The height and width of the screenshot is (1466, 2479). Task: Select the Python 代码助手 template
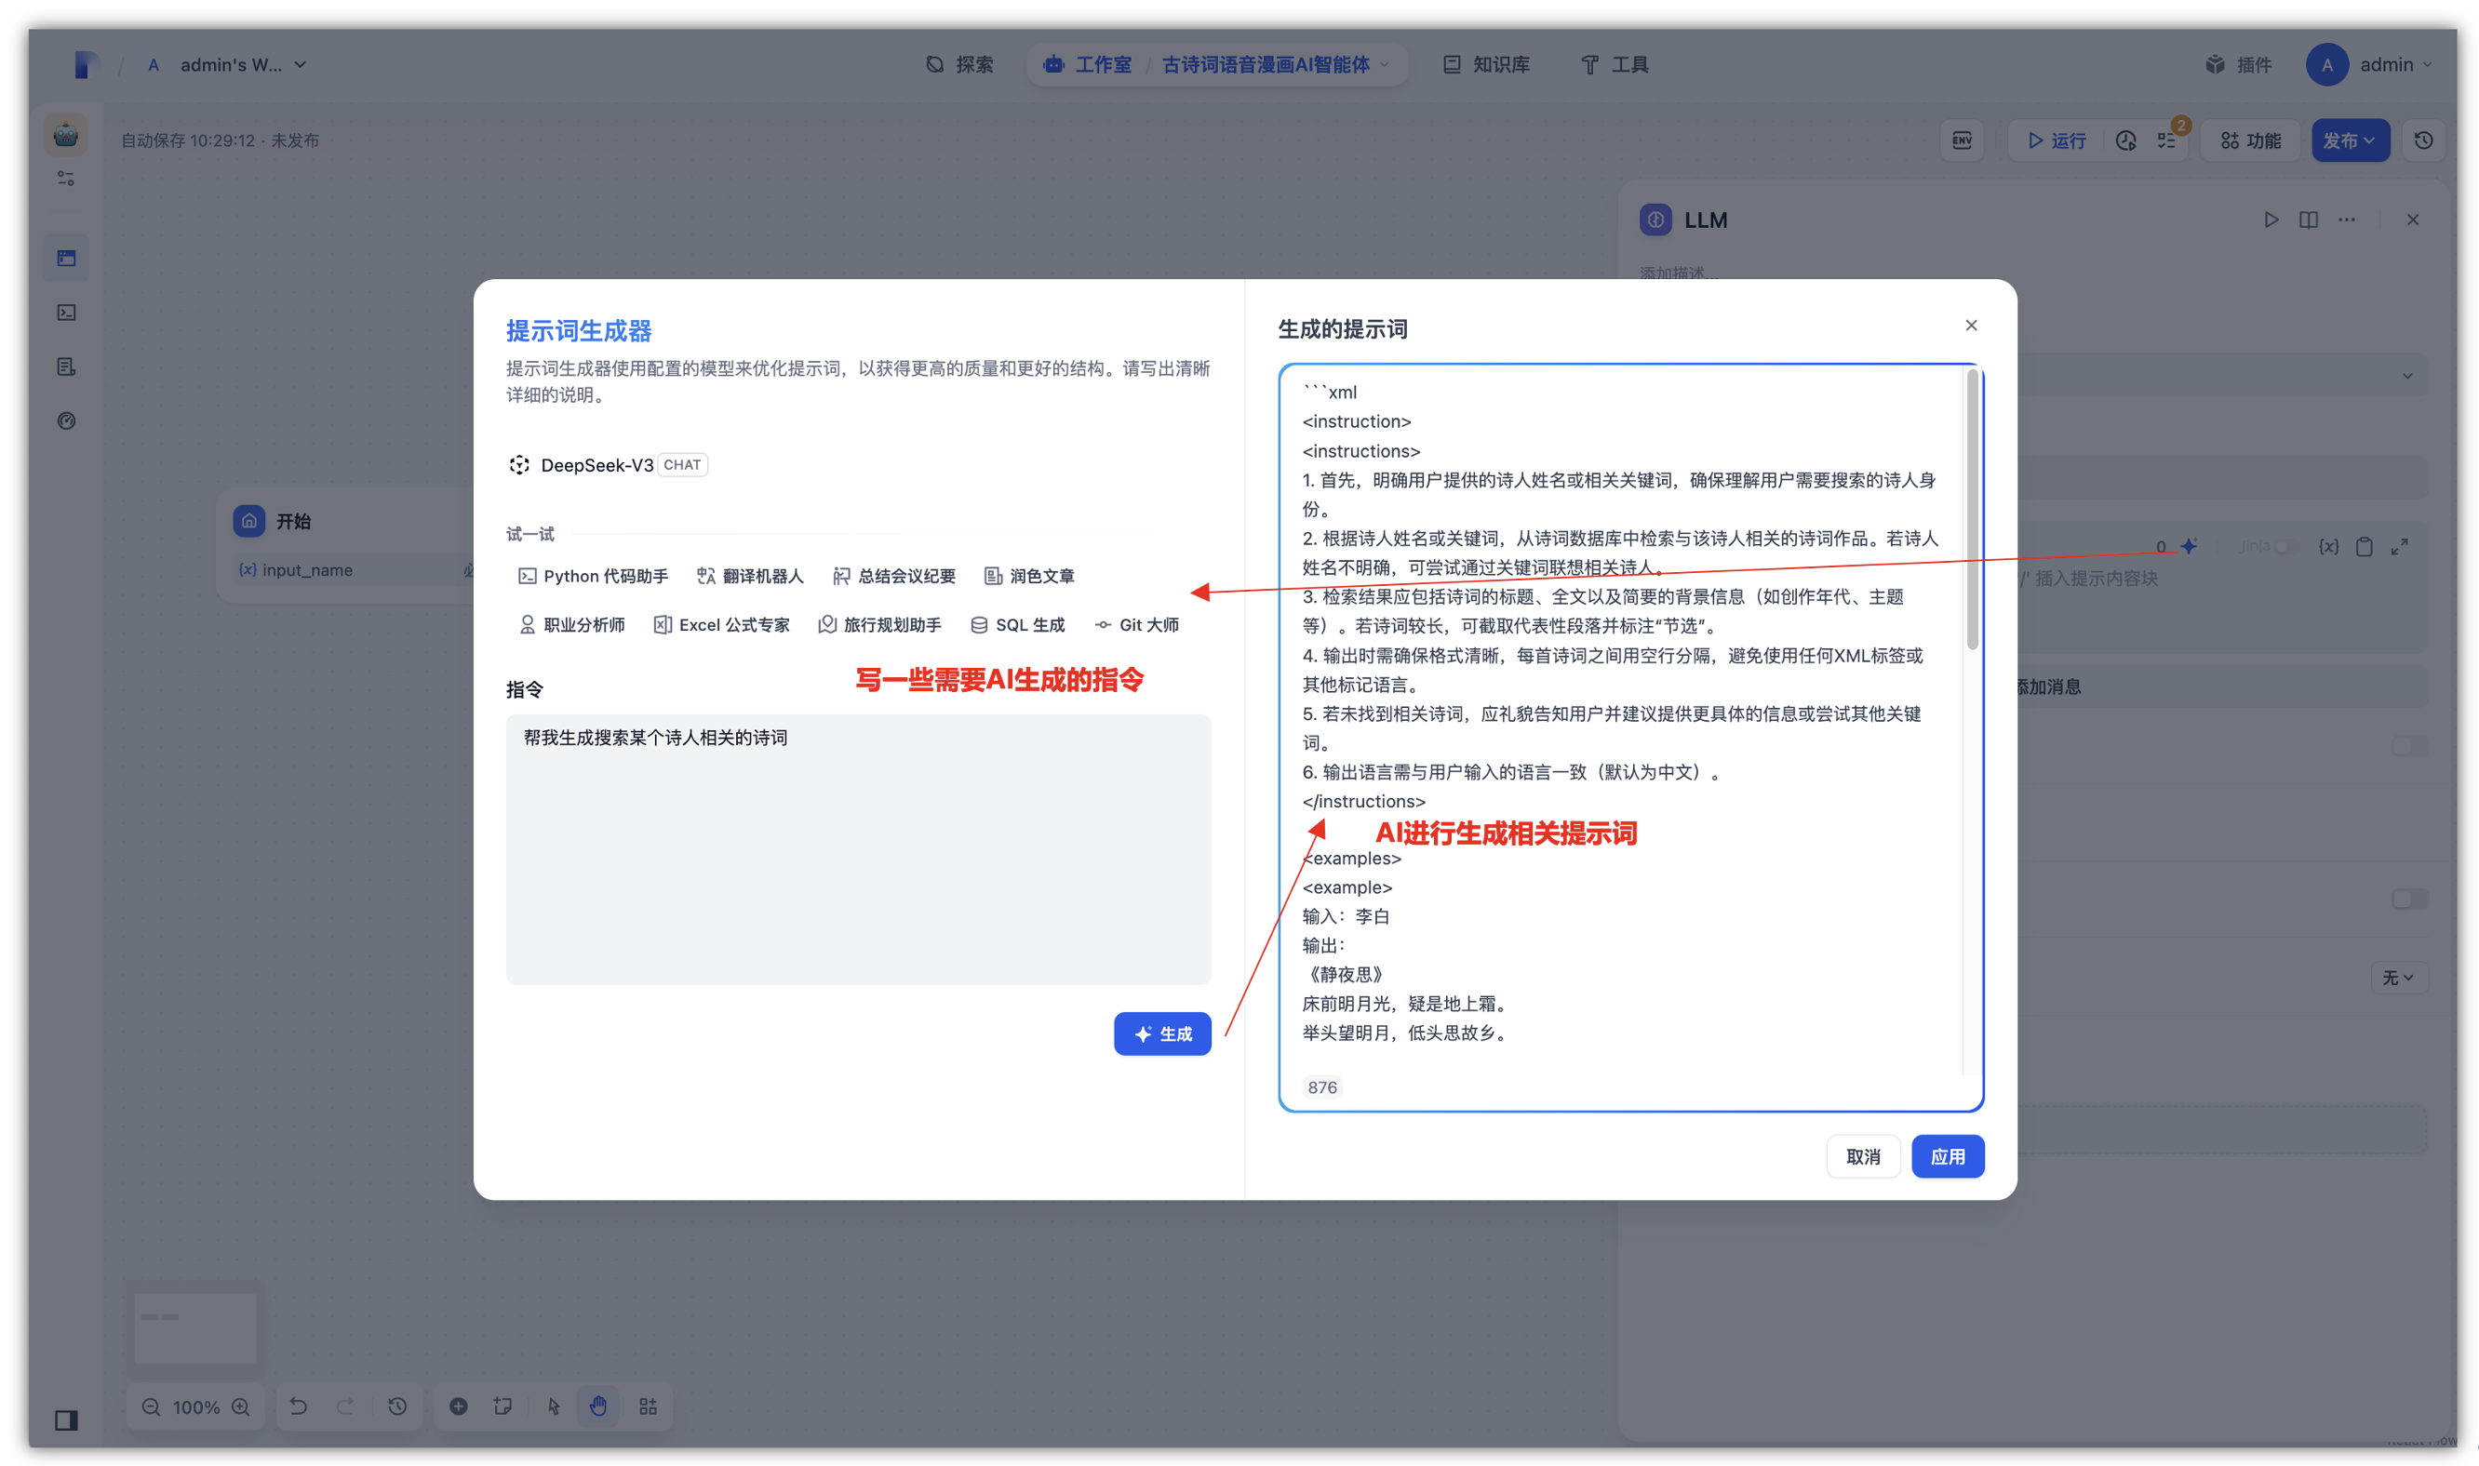point(593,576)
